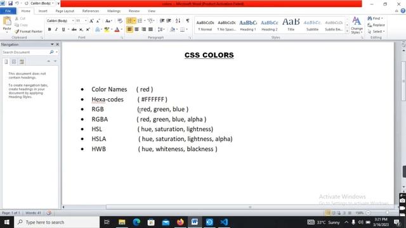406x228 pixels.
Task: Open the Select dropdown in Editing
Action: (376, 32)
